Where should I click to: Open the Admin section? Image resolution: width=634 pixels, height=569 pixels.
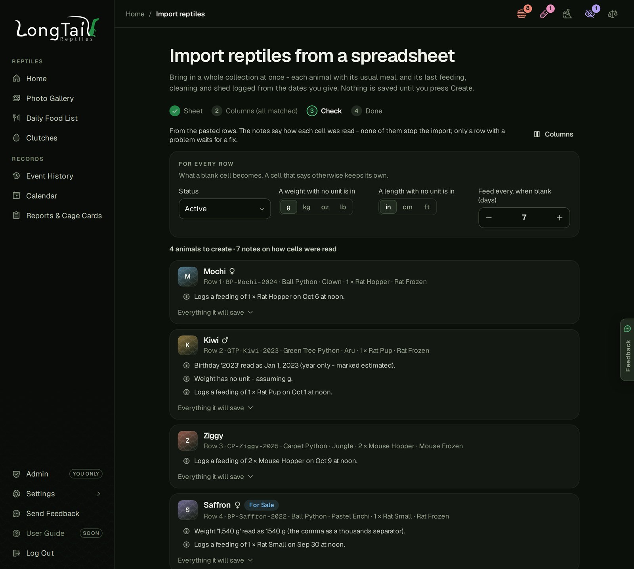pyautogui.click(x=57, y=474)
